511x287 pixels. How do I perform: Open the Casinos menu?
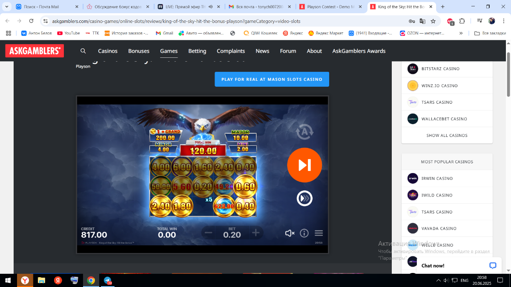108,51
